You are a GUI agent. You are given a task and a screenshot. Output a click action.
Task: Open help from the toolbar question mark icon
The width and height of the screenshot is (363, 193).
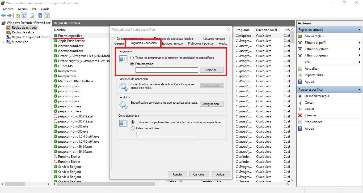(x=40, y=15)
